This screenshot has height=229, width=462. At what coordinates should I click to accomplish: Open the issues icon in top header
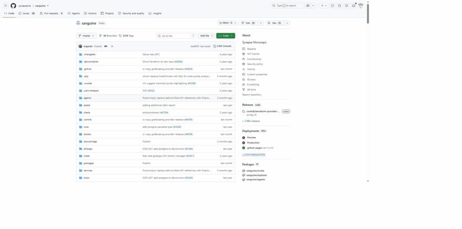coord(333,5)
